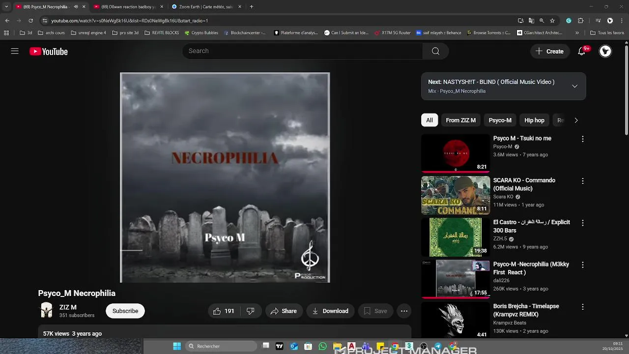Click the browser address bar URL
This screenshot has width=629, height=354.
(x=129, y=21)
